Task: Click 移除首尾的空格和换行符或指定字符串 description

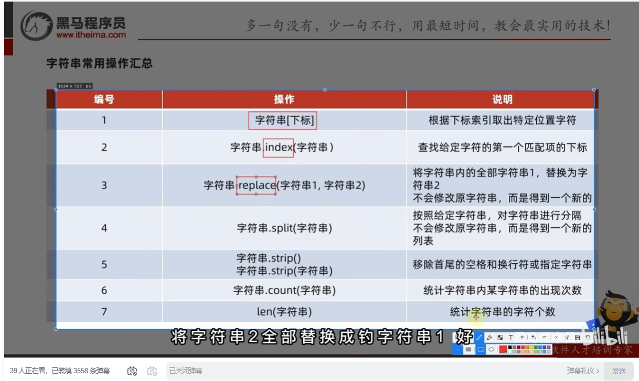Action: (x=502, y=265)
